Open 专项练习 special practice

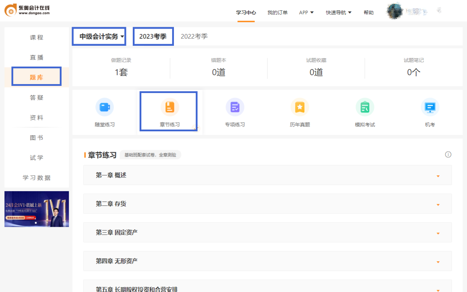(x=235, y=112)
